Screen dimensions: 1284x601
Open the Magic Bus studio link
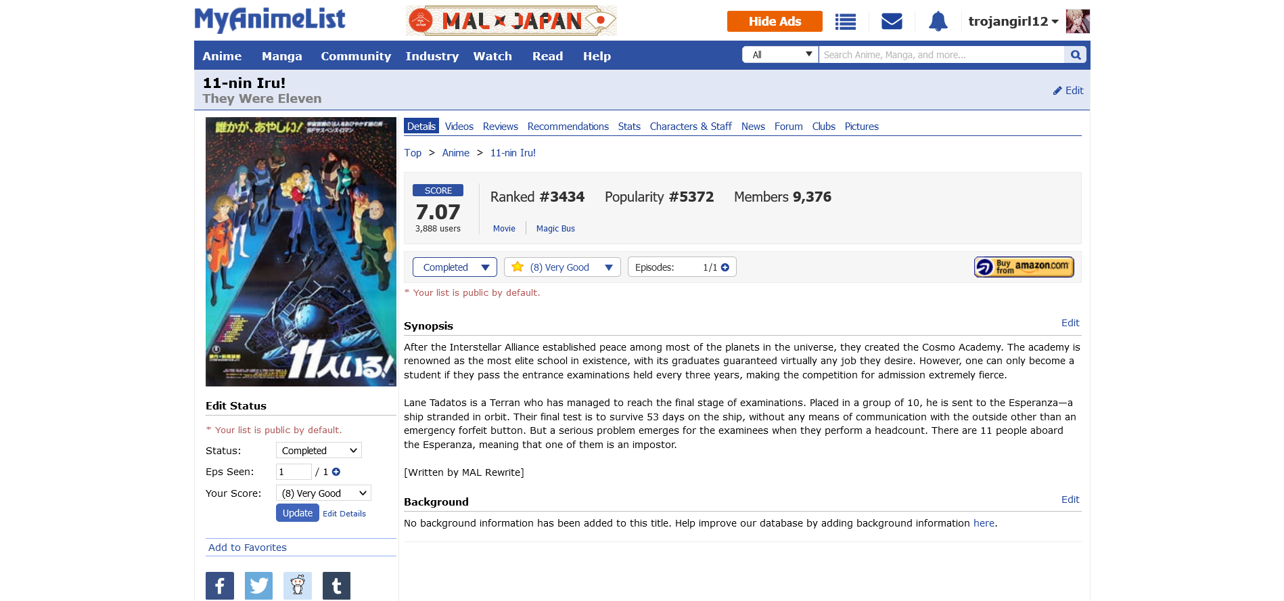555,229
